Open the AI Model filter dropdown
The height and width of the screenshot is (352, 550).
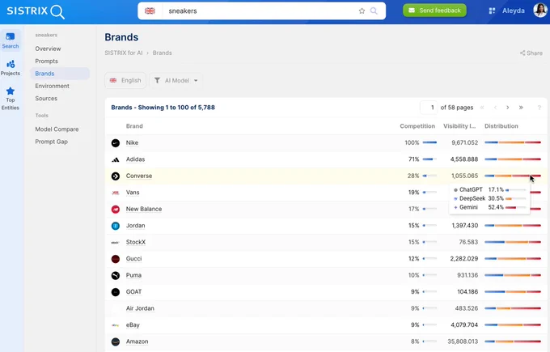pyautogui.click(x=176, y=80)
